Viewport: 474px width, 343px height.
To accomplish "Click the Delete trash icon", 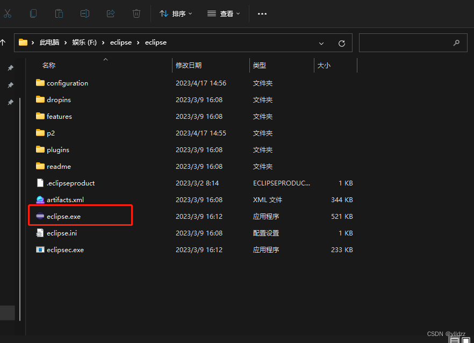I will point(137,13).
